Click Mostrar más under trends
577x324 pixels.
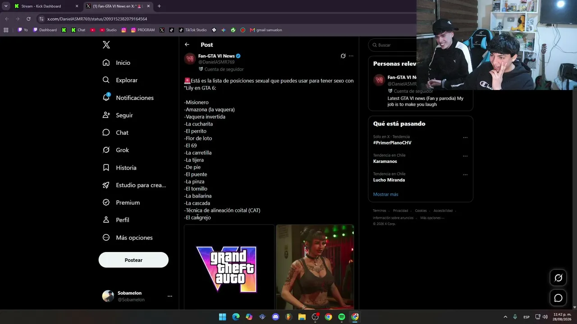pyautogui.click(x=385, y=194)
